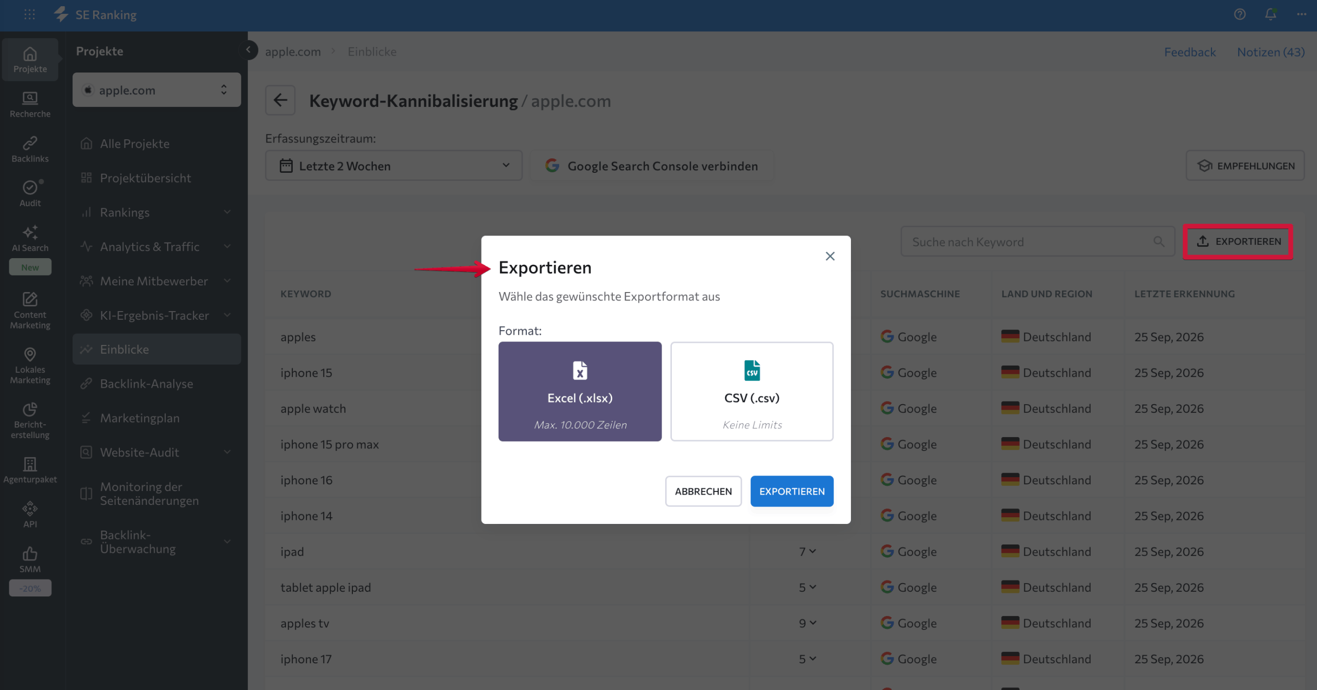This screenshot has width=1317, height=690.
Task: Expand the ipad row pages count
Action: click(807, 552)
